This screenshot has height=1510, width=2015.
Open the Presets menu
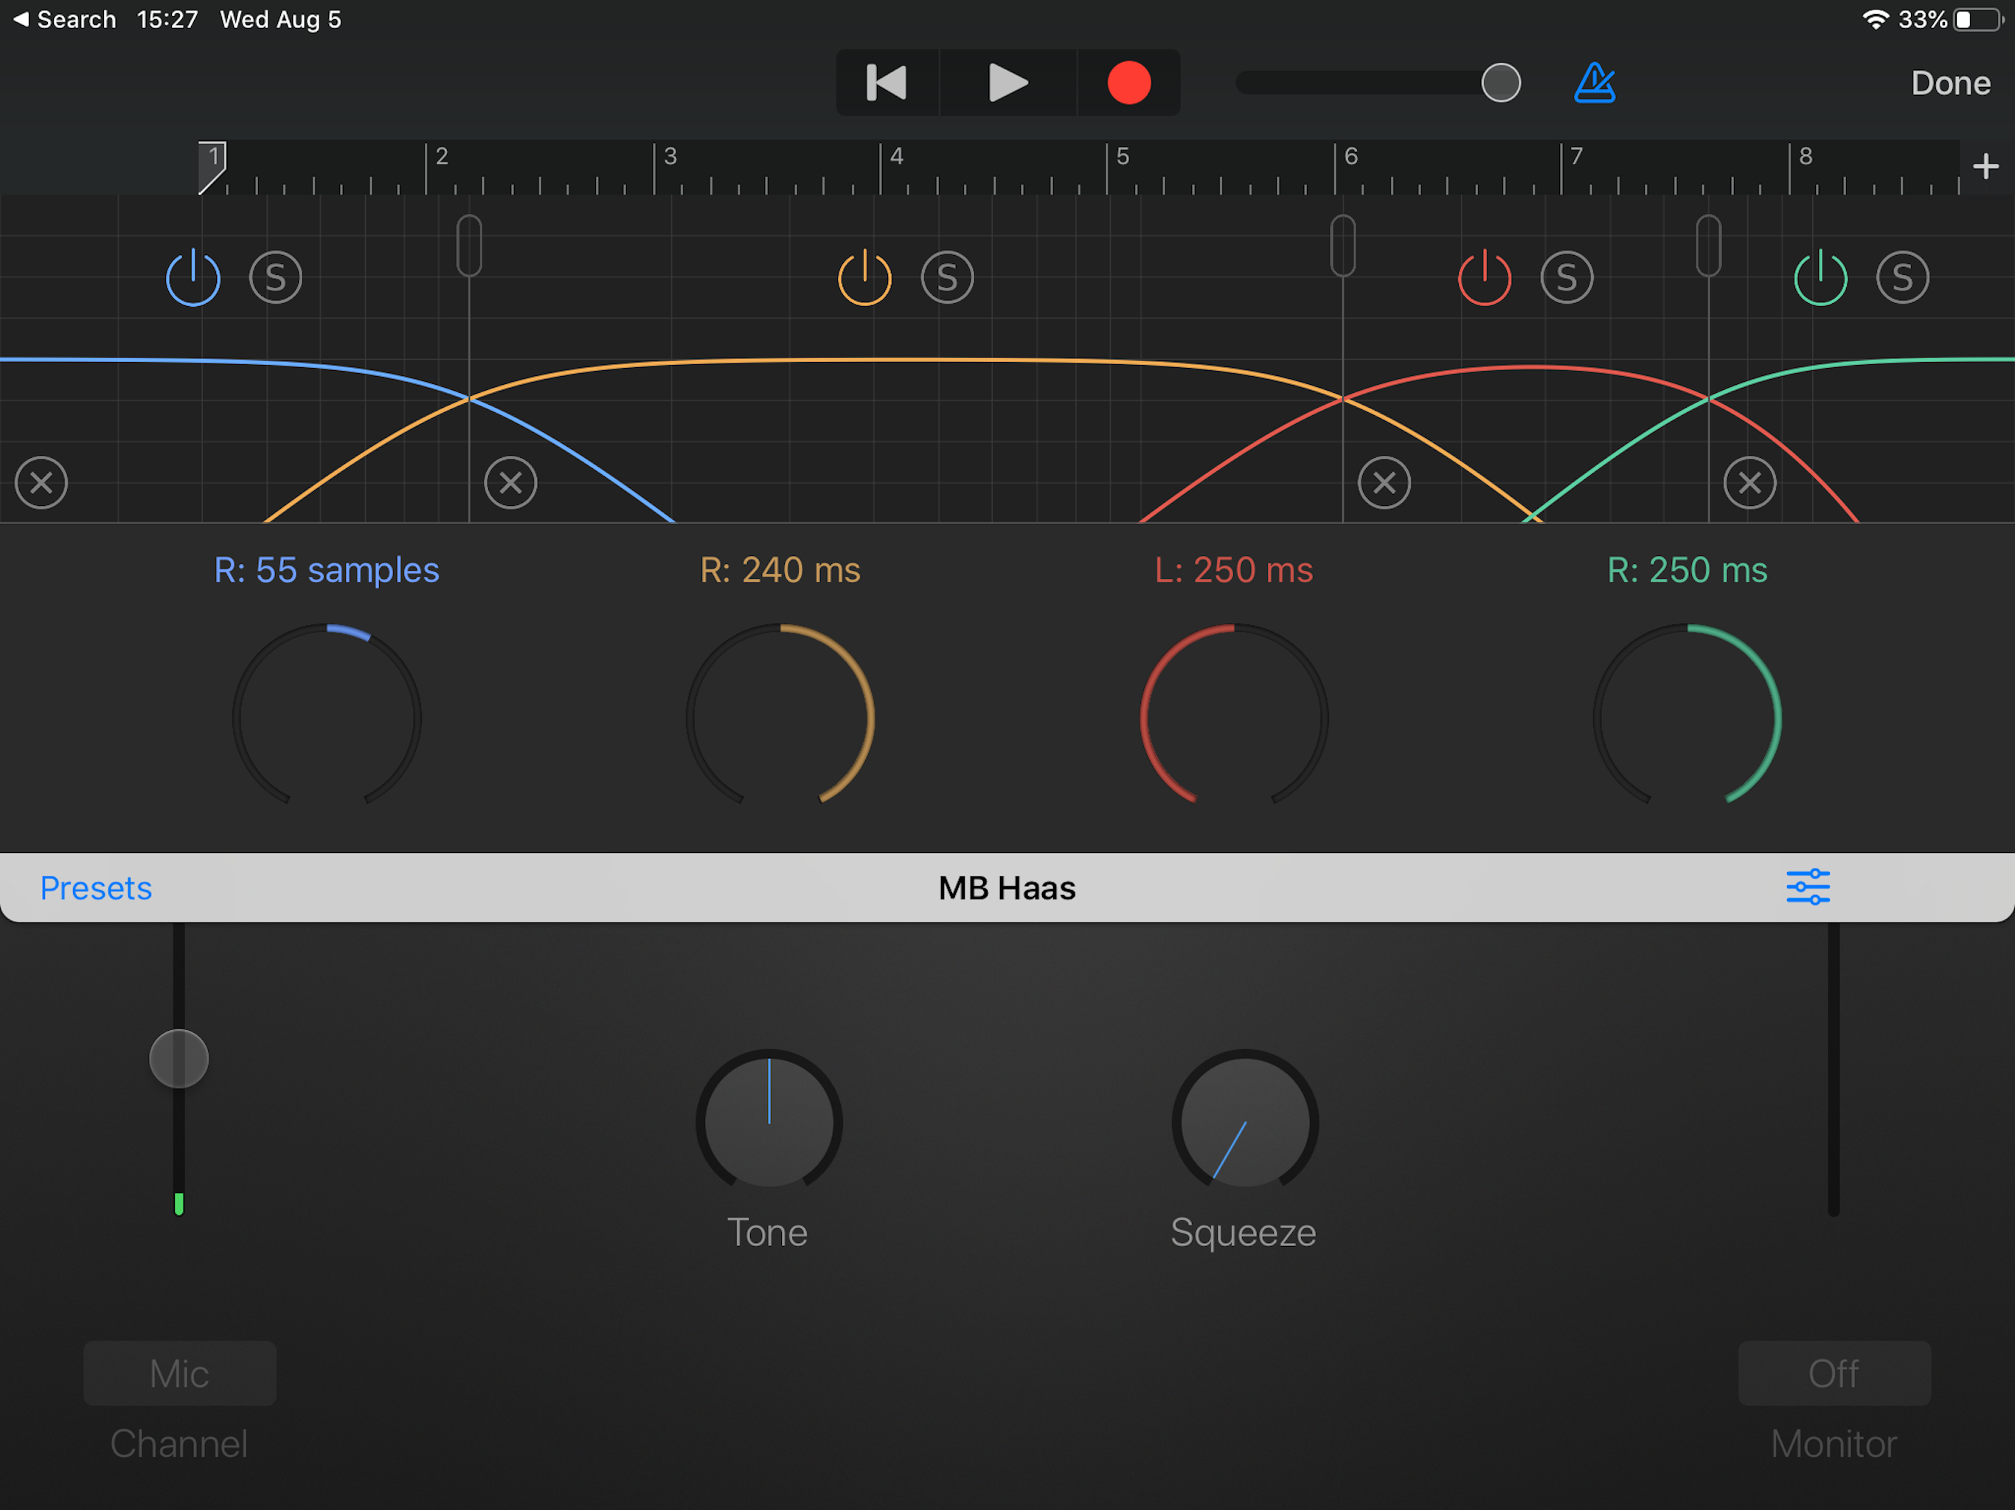(96, 888)
